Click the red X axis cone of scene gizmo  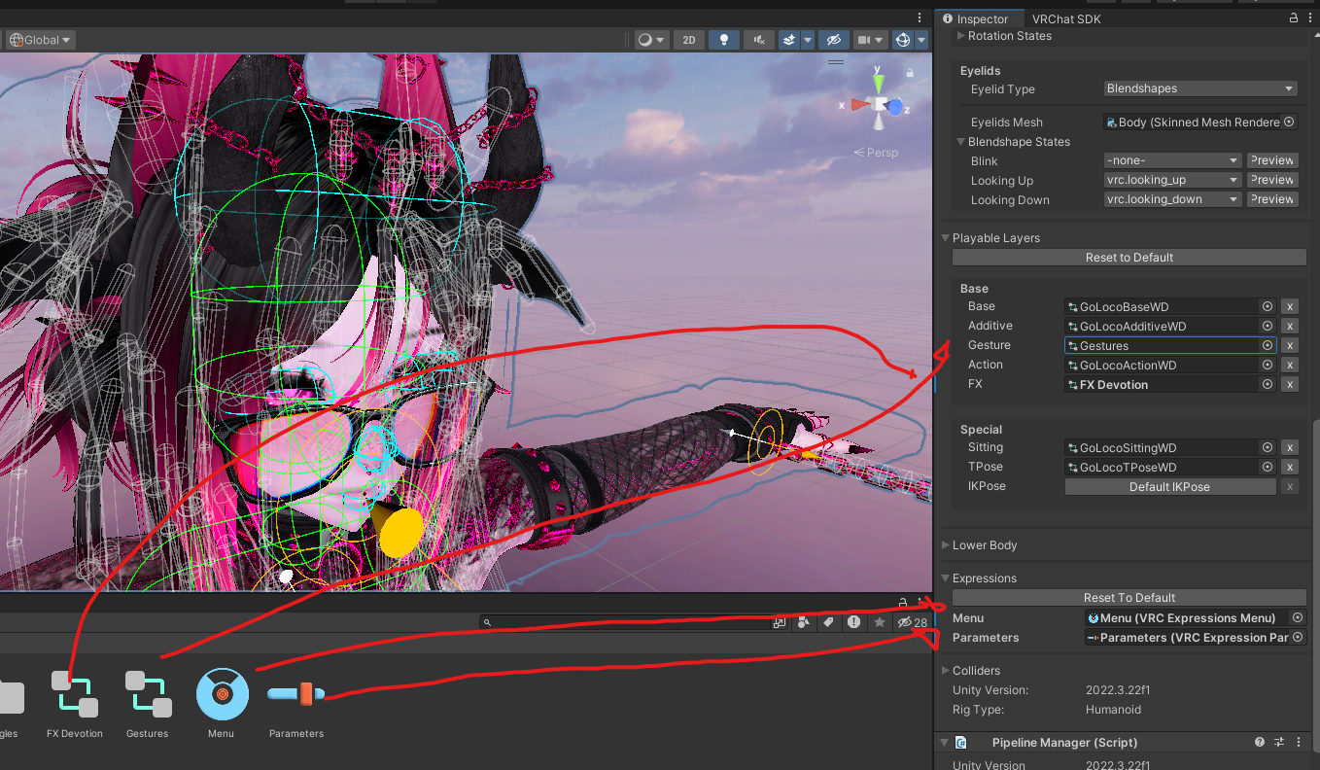pyautogui.click(x=859, y=104)
